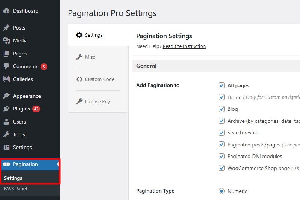300x200 pixels.
Task: Open the Posts menu item
Action: pyautogui.click(x=30, y=28)
